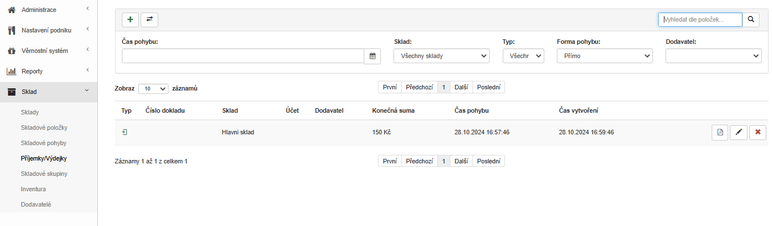
Task: Click the magnifier search button
Action: pyautogui.click(x=751, y=19)
